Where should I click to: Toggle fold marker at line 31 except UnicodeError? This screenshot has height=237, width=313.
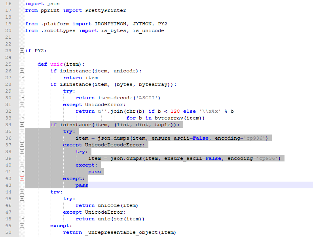tap(21, 104)
